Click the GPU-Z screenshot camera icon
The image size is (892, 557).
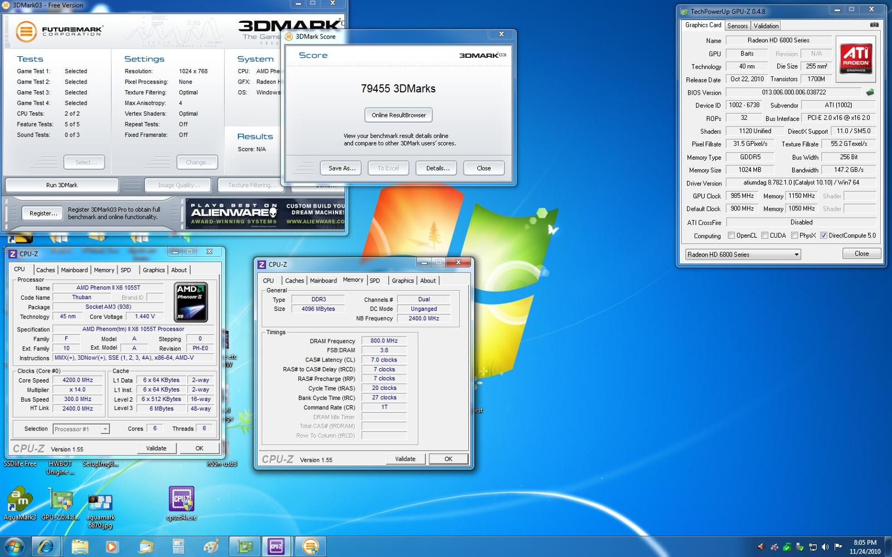874,25
